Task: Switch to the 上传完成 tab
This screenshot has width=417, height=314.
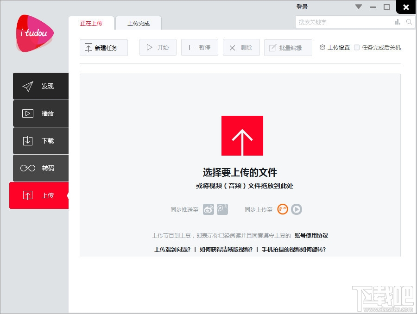Action: [x=139, y=23]
